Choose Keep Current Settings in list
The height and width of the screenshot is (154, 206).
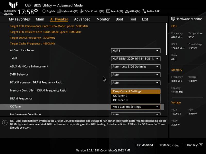(x=136, y=91)
